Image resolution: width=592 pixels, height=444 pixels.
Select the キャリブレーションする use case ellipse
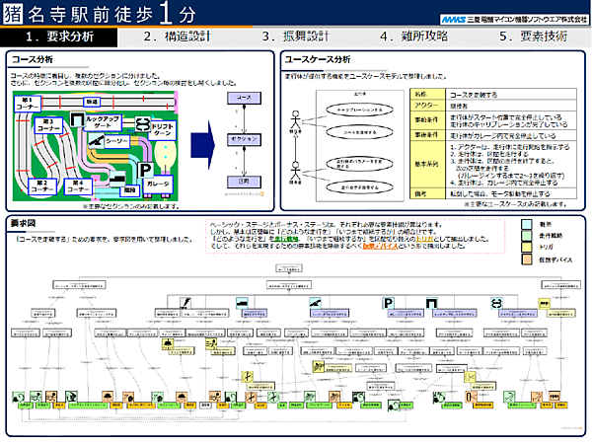359,110
